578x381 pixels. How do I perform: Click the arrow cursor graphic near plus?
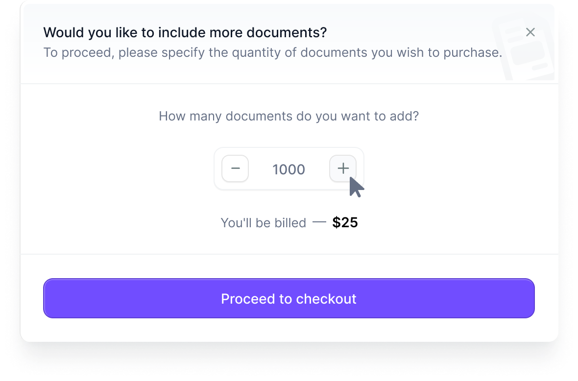coord(356,187)
